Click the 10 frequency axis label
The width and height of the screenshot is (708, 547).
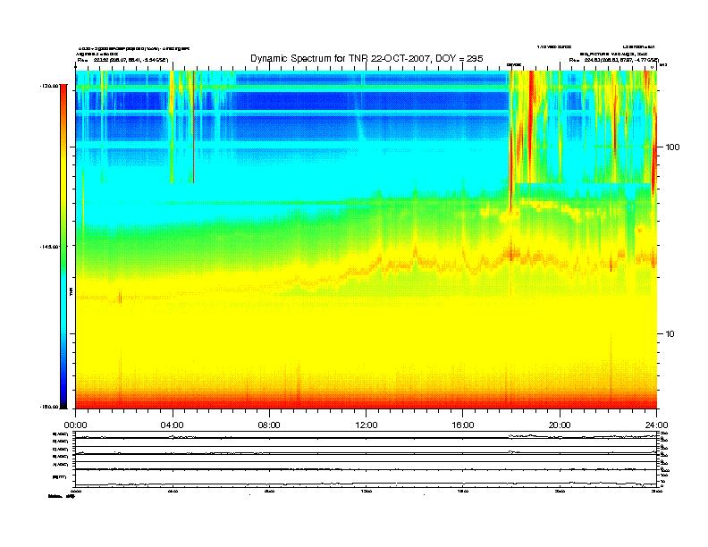click(670, 334)
